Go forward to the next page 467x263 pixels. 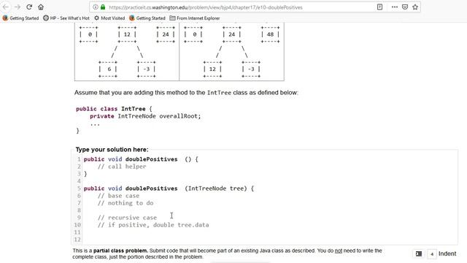(18, 7)
